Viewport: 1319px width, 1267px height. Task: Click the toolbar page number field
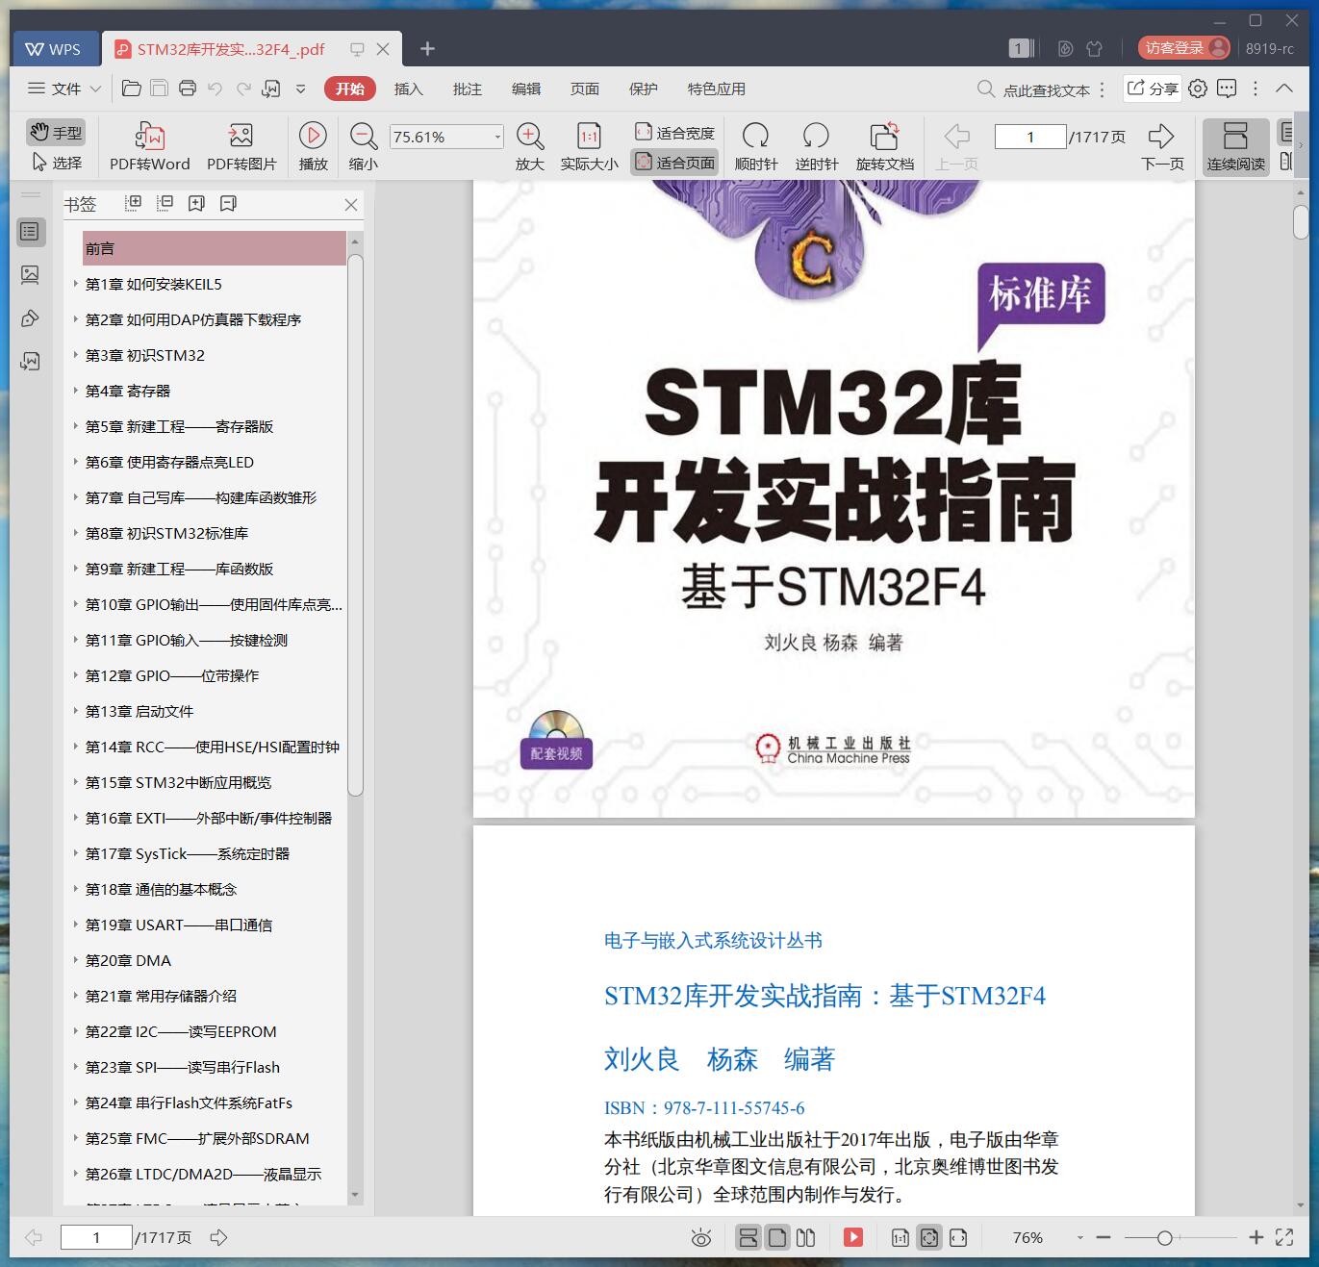pos(1030,137)
